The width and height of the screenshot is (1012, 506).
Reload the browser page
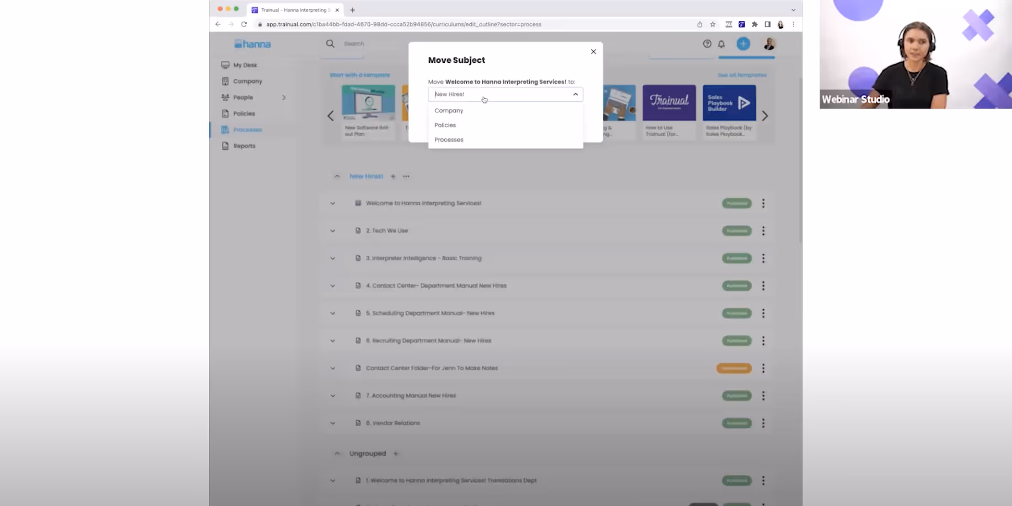pyautogui.click(x=244, y=24)
